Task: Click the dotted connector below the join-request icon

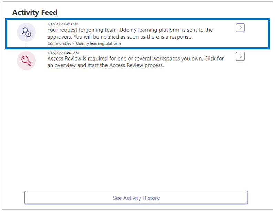Action: coord(26,44)
